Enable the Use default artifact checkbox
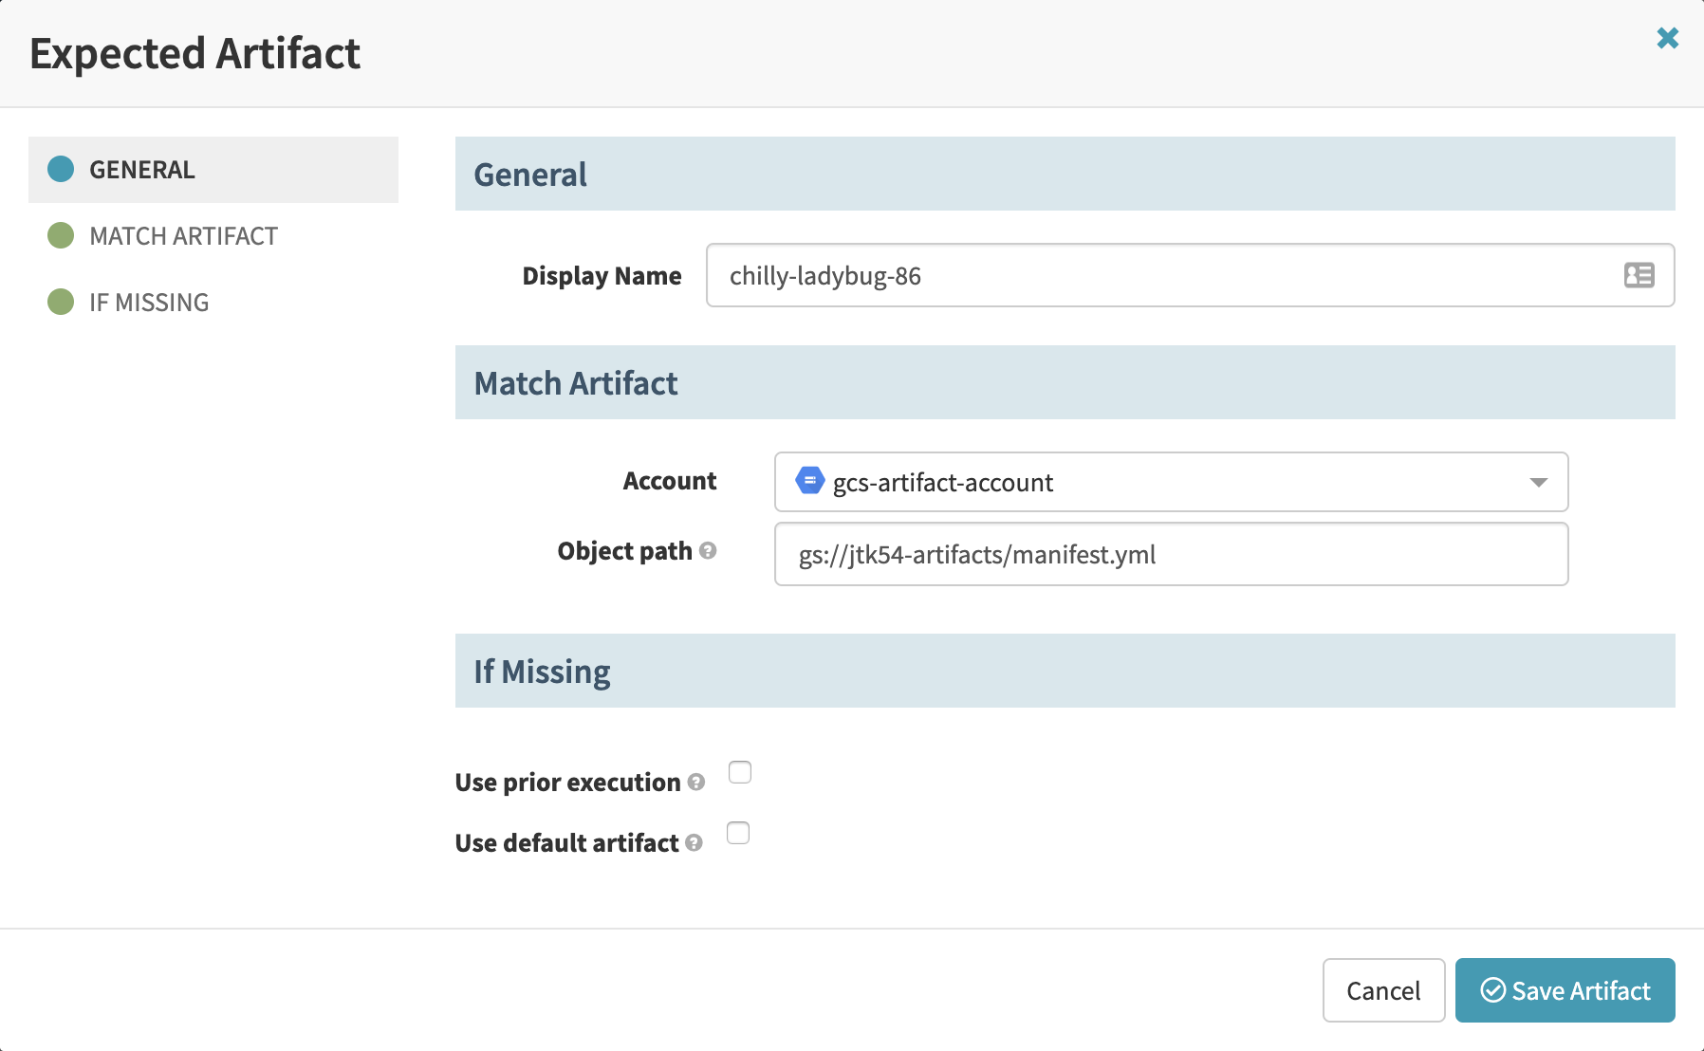The width and height of the screenshot is (1704, 1051). [x=738, y=833]
